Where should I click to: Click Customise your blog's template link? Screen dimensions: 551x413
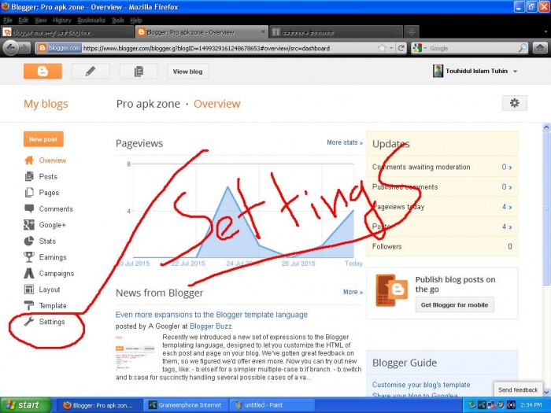tap(421, 385)
